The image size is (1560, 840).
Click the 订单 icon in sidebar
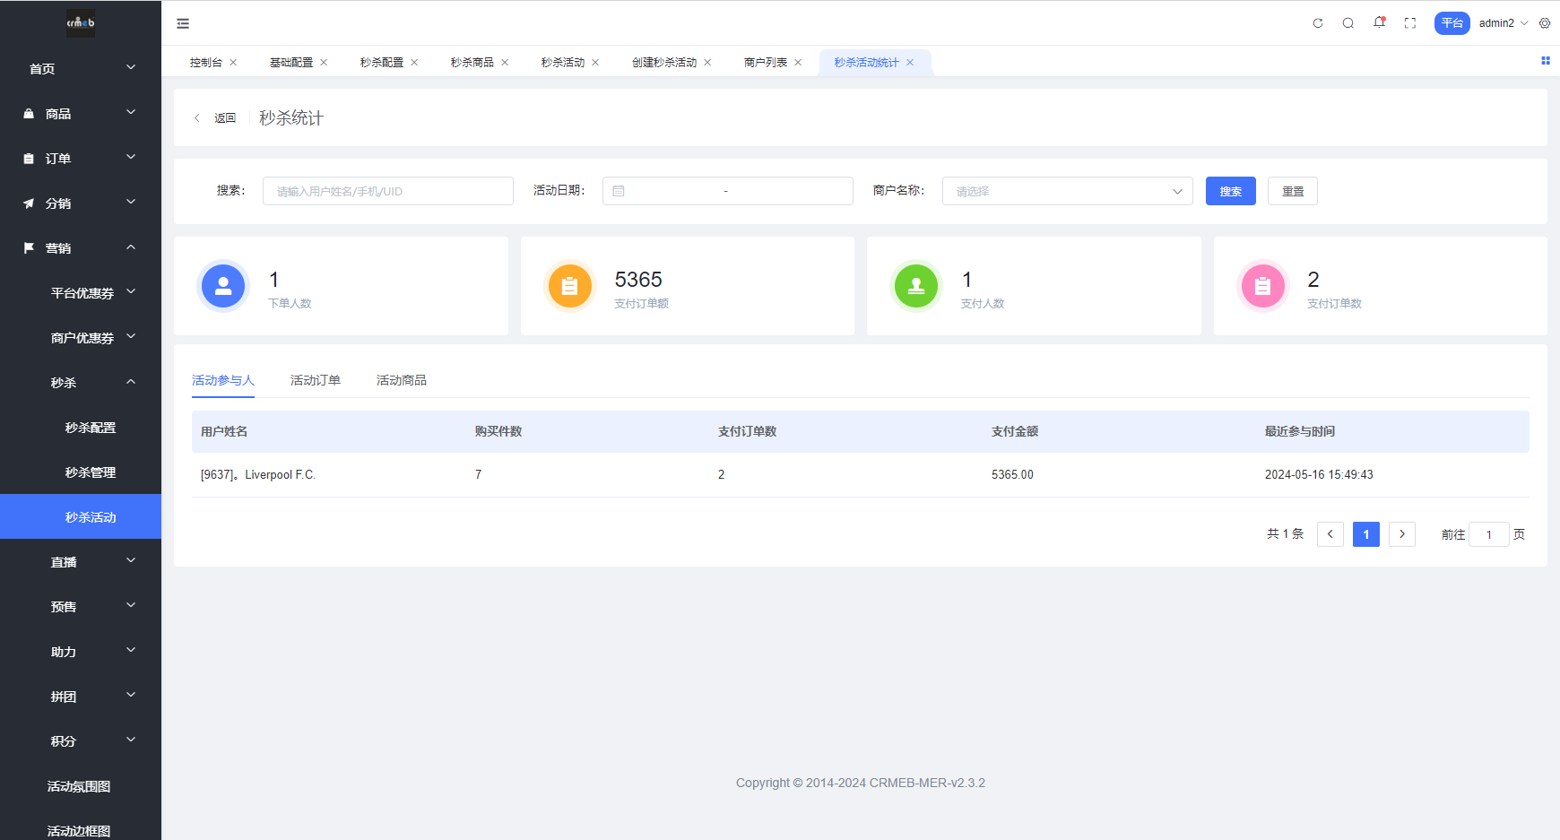pyautogui.click(x=29, y=159)
